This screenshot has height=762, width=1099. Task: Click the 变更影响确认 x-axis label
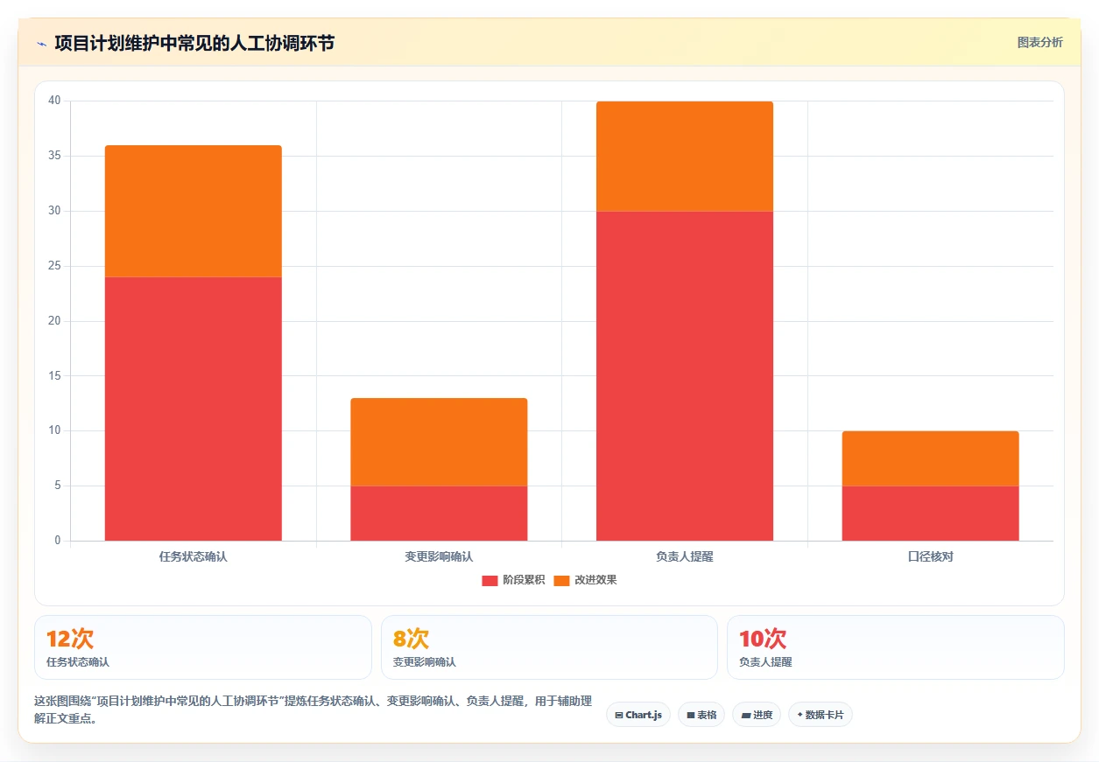point(439,556)
